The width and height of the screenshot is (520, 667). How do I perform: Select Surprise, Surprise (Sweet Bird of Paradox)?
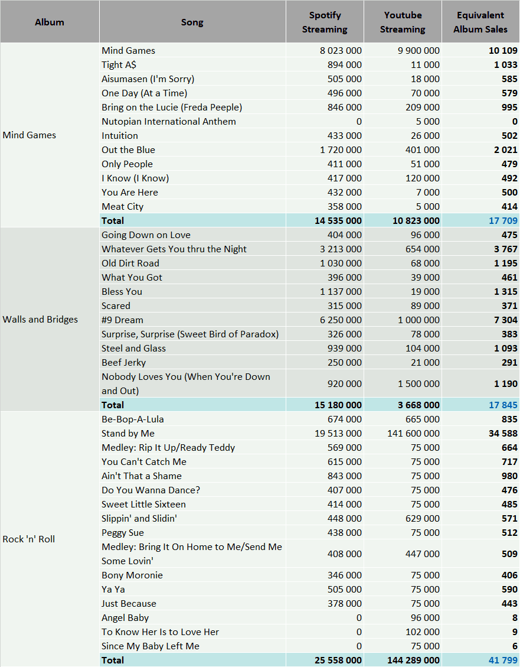(192, 334)
